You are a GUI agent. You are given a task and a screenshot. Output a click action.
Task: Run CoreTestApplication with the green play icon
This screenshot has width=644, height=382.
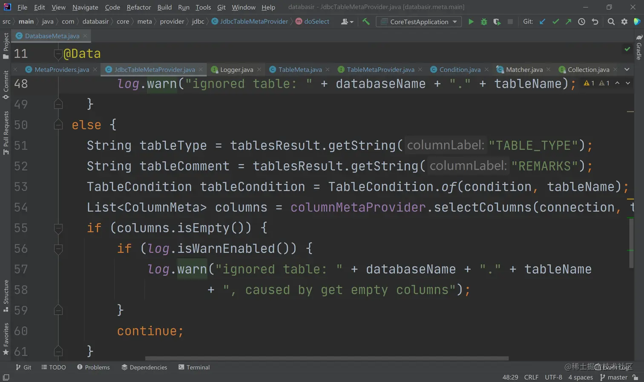pos(471,22)
